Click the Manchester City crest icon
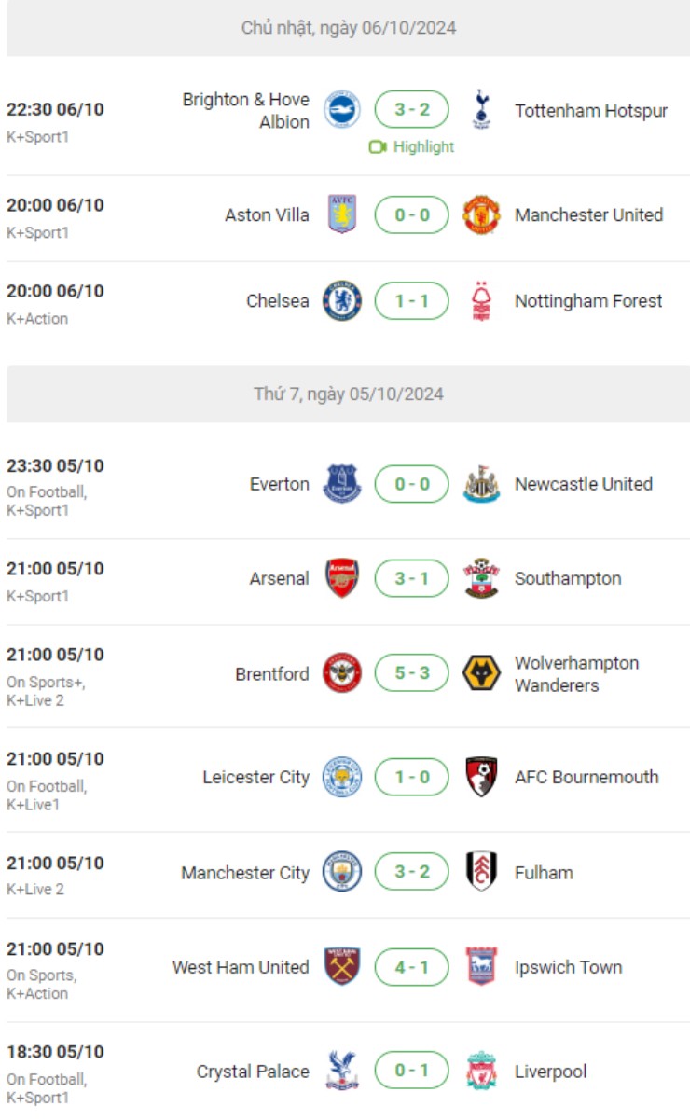Image resolution: width=690 pixels, height=1120 pixels. click(x=341, y=873)
